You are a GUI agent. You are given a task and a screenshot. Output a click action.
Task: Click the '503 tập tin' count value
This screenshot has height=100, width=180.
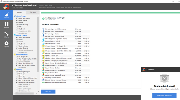click(x=86, y=56)
